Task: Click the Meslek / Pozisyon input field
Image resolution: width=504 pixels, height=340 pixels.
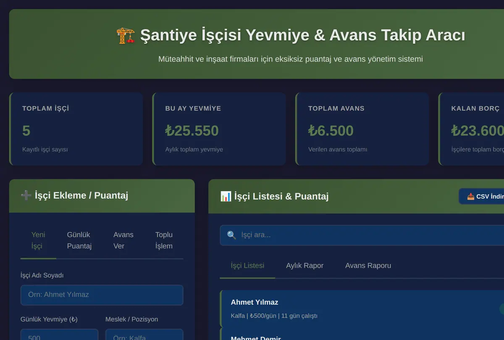Action: coord(144,335)
